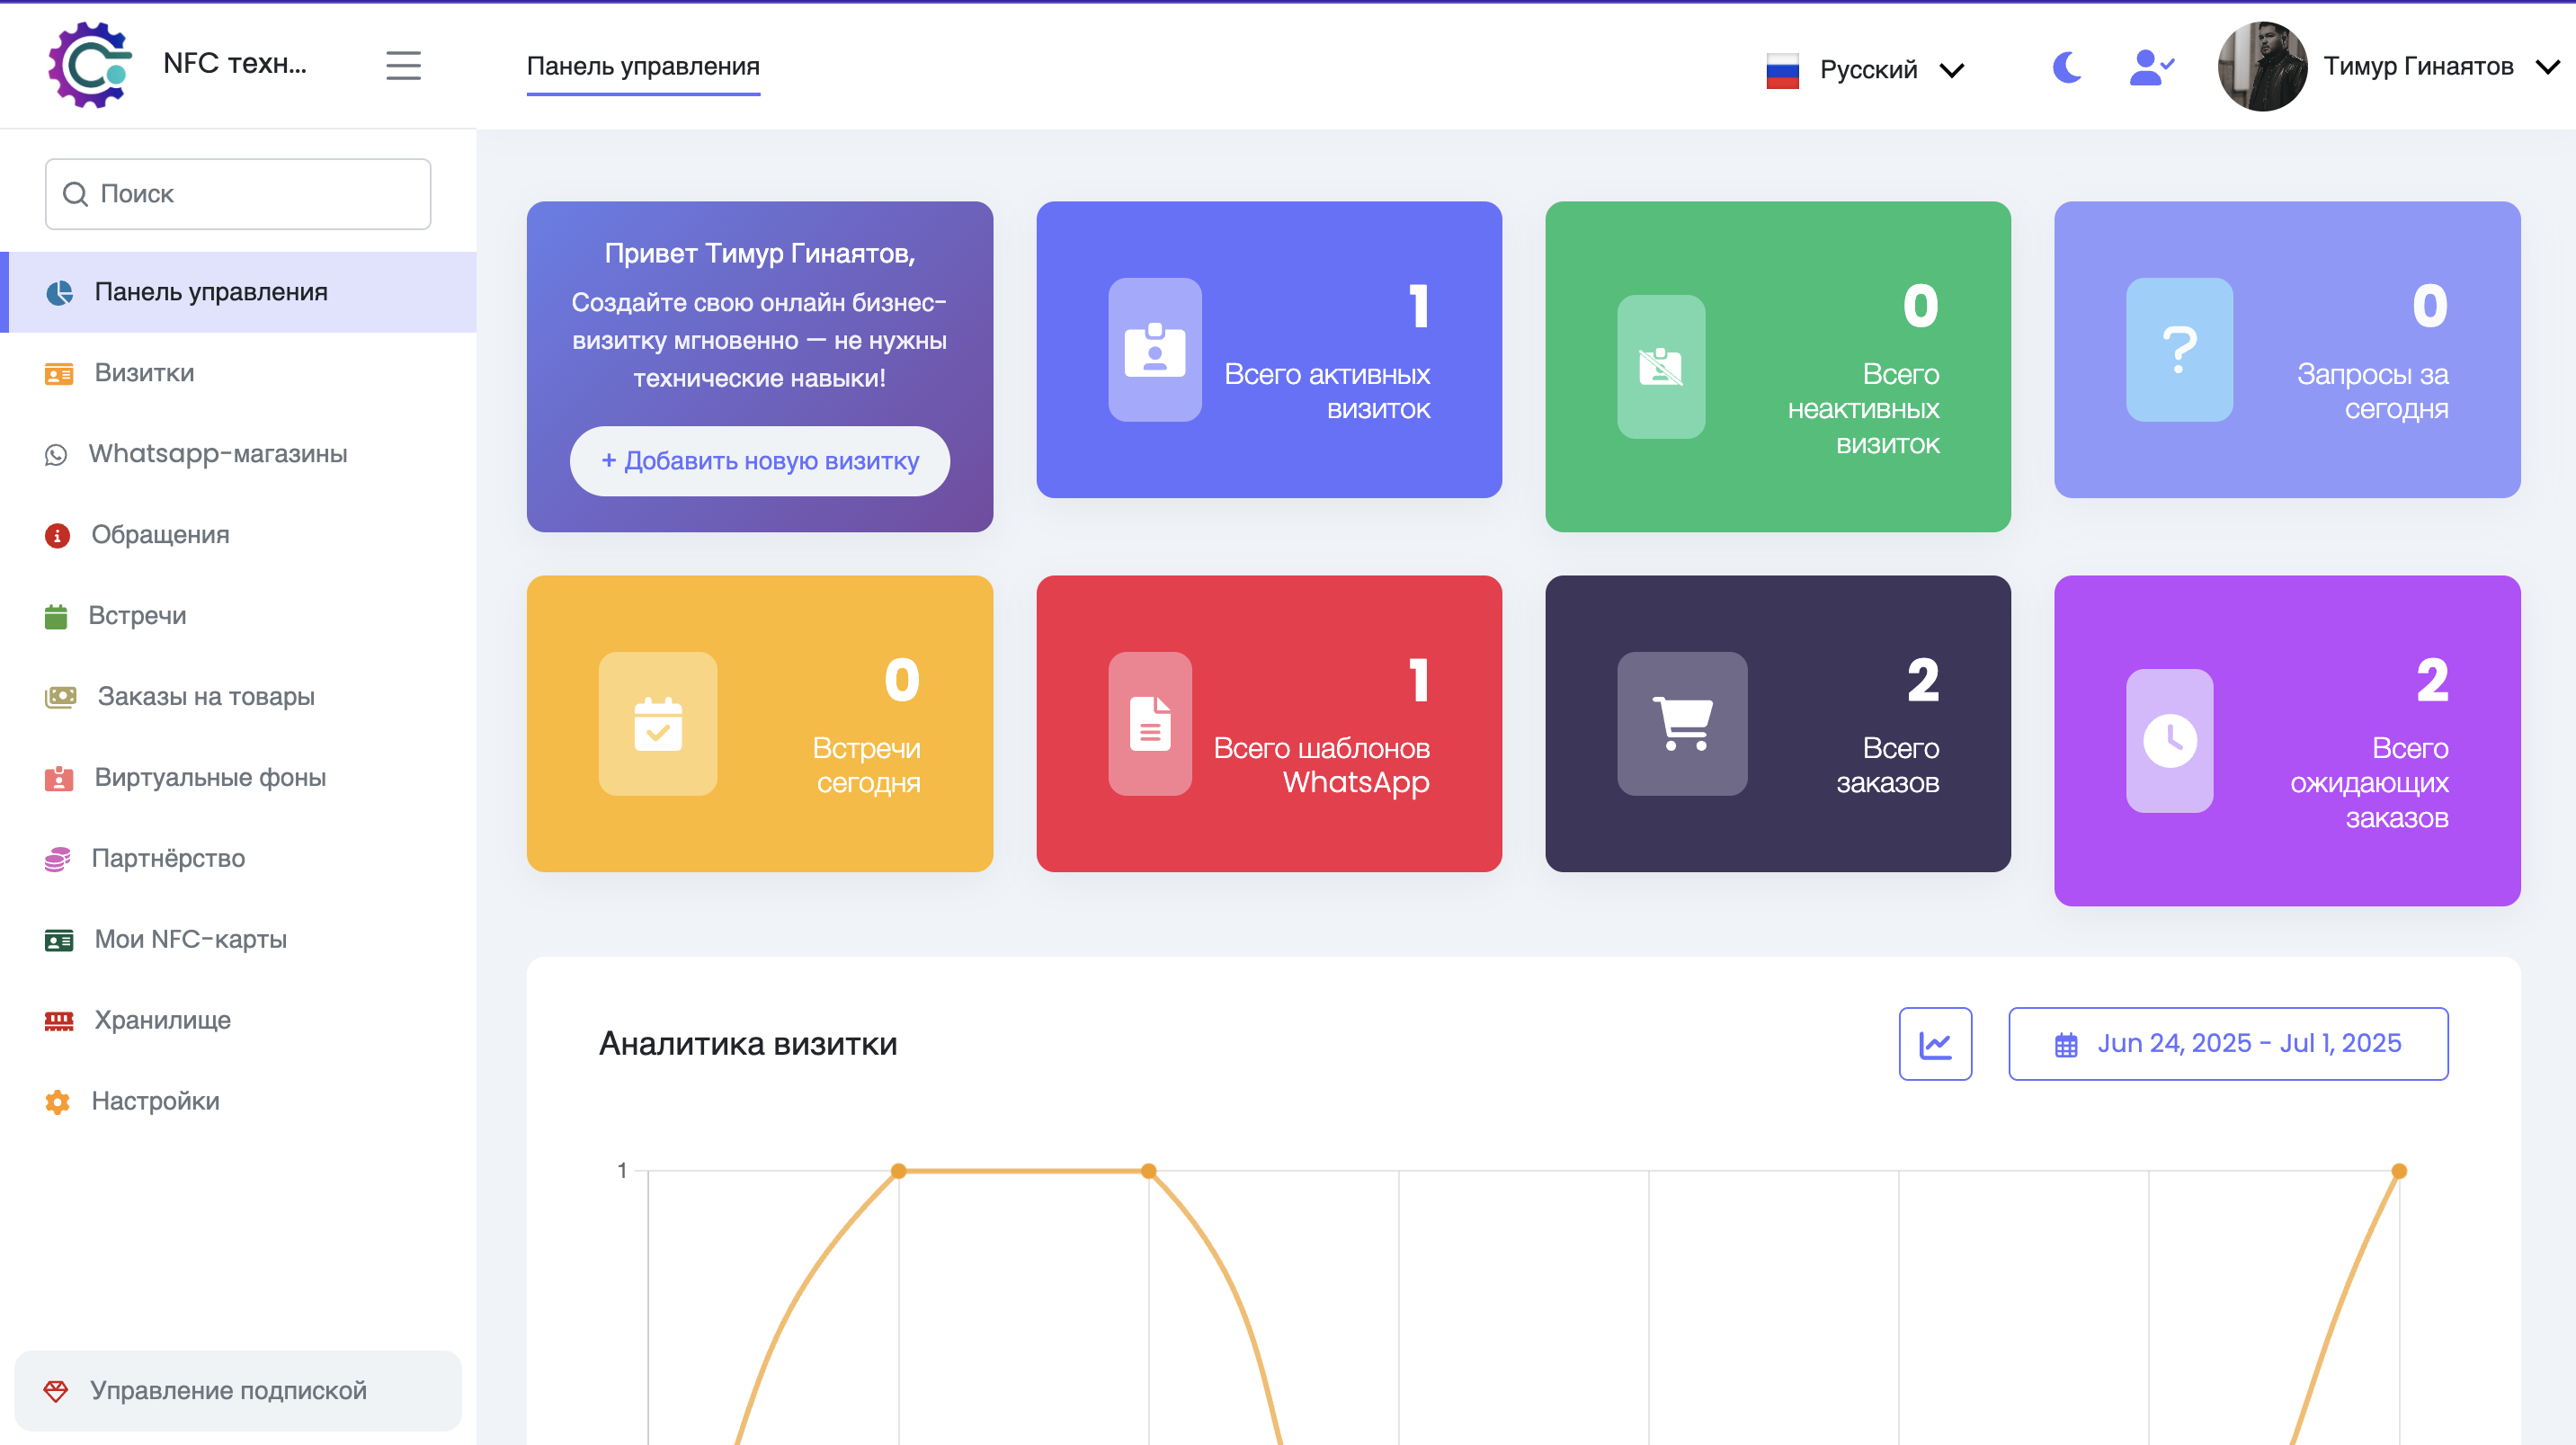Collapse the sidebar with the hamburger icon
This screenshot has height=1445, width=2576.
point(403,65)
